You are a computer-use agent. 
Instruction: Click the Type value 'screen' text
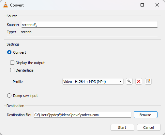point(26,32)
